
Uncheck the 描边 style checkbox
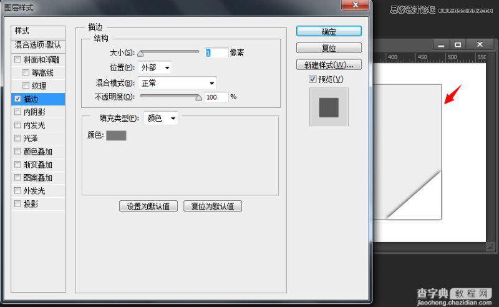point(18,99)
